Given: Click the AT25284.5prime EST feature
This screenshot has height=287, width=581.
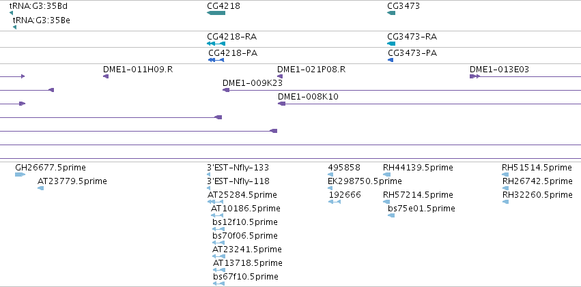Looking at the screenshot, I should coord(215,202).
